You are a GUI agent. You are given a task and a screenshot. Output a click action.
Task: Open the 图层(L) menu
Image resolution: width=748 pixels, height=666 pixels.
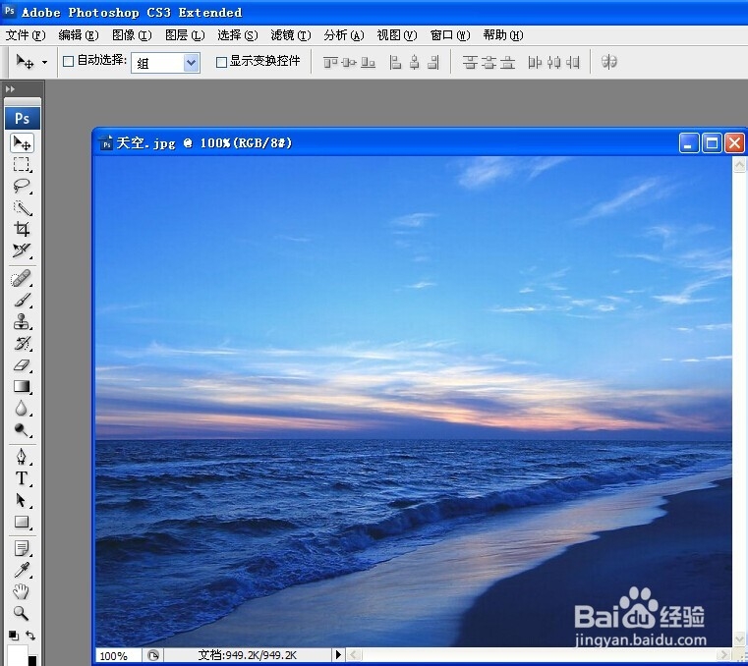pyautogui.click(x=185, y=35)
